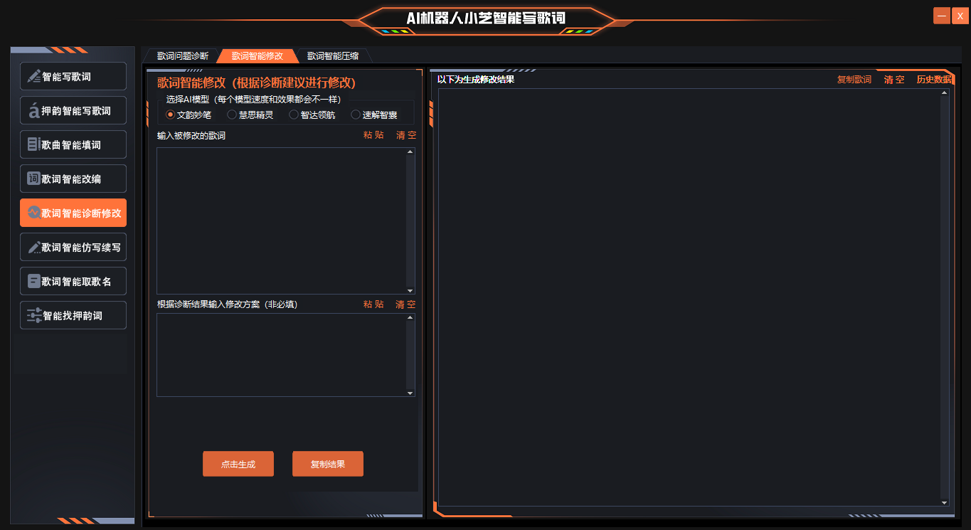Click 复制歌词 above the result area
971x530 pixels.
click(854, 80)
